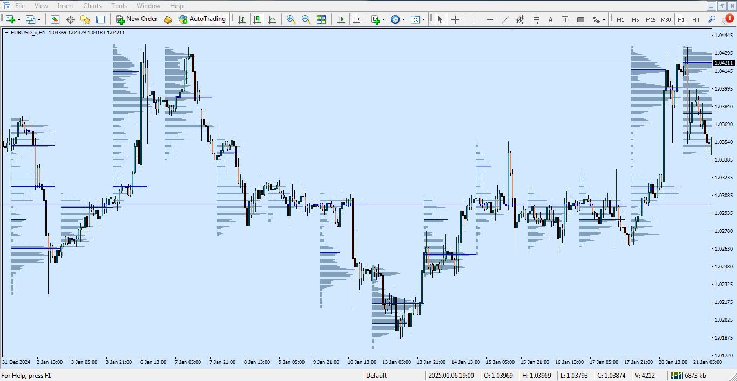Click the status bar time 2025.01.06 19:00
This screenshot has width=737, height=381.
coord(451,376)
